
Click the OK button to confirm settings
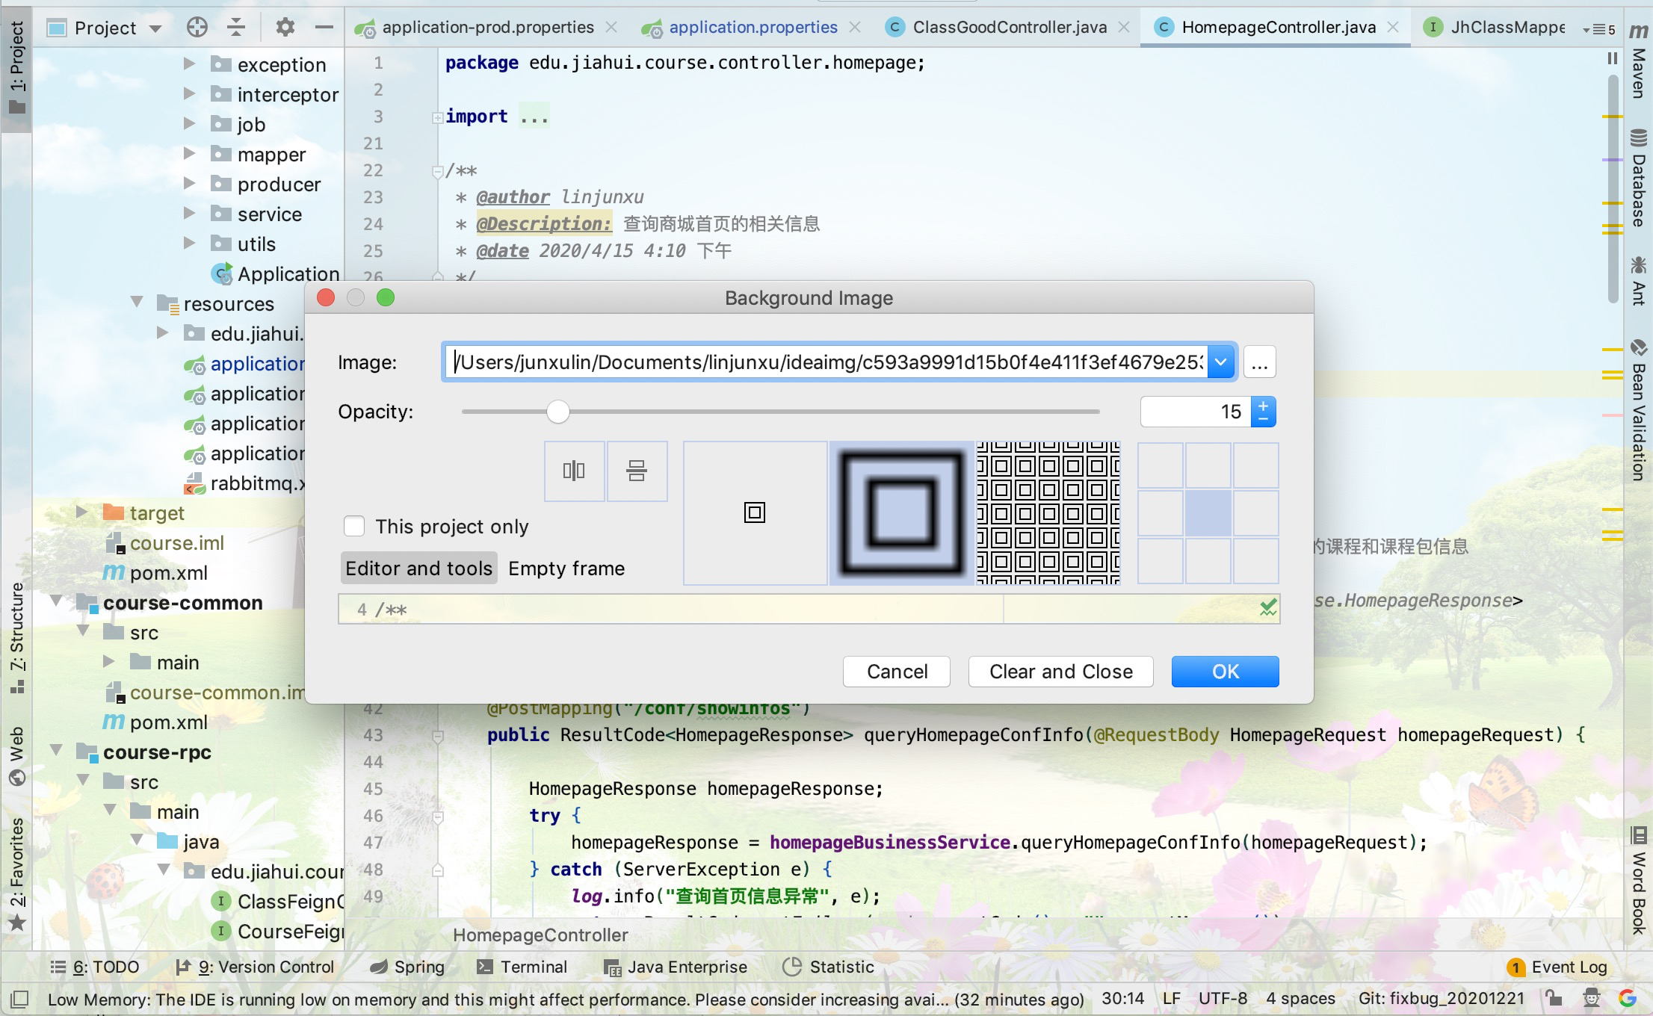(1224, 672)
